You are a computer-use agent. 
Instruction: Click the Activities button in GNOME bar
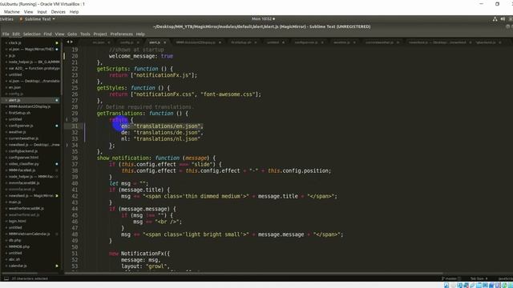(x=6, y=19)
